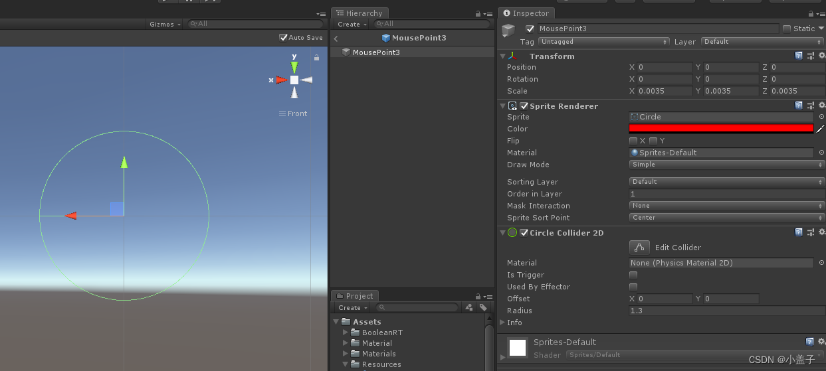Open the Hierarchy Create menu
Image resolution: width=826 pixels, height=371 pixels.
click(352, 24)
